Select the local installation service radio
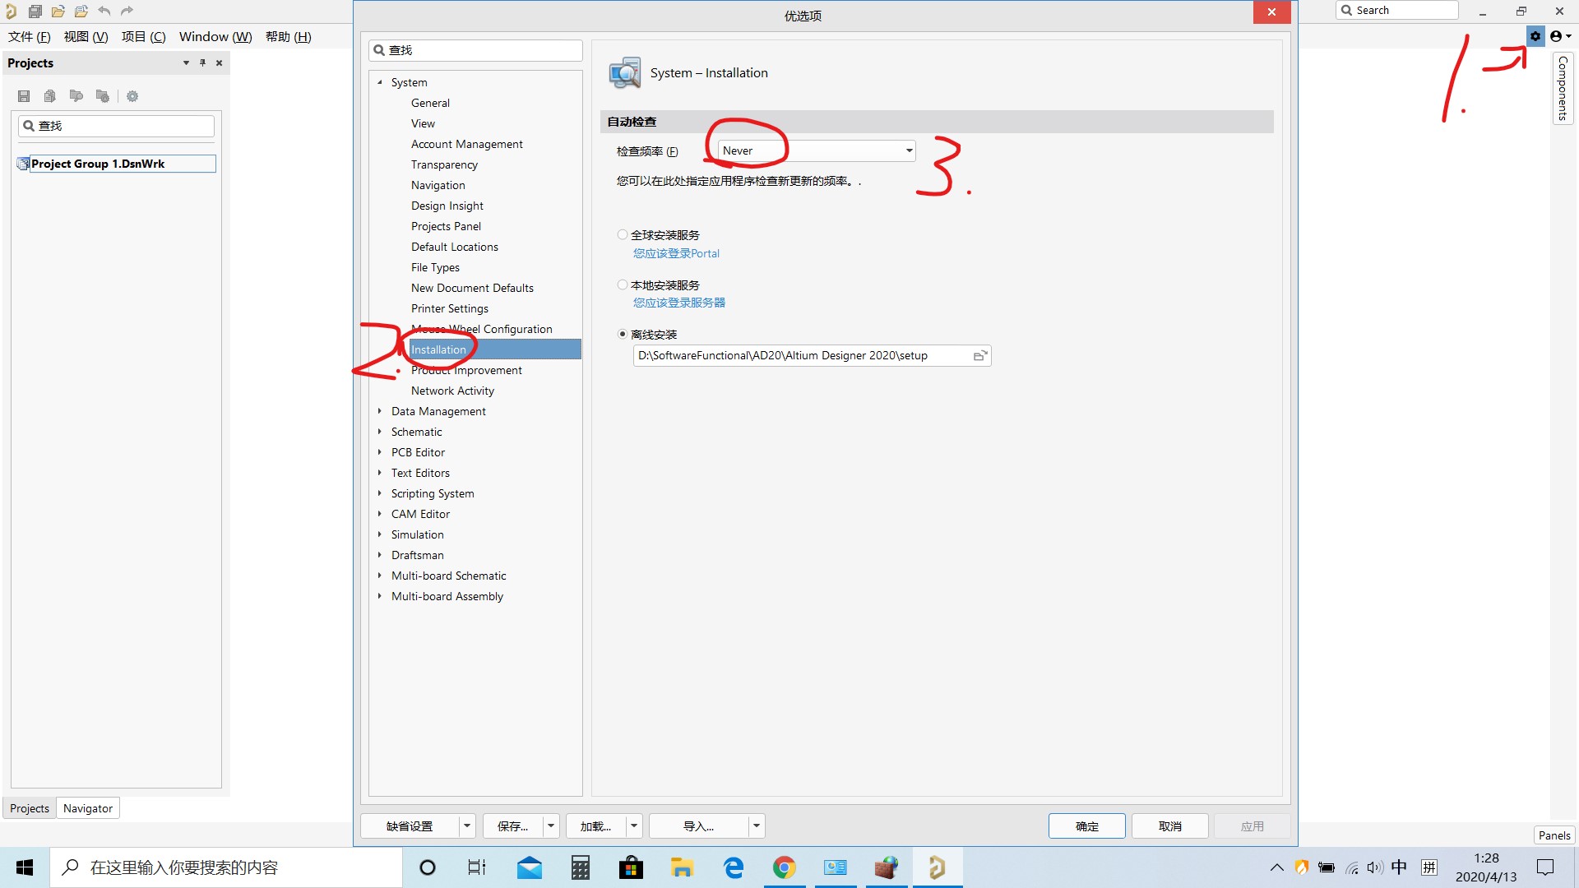Image resolution: width=1579 pixels, height=888 pixels. pyautogui.click(x=623, y=285)
